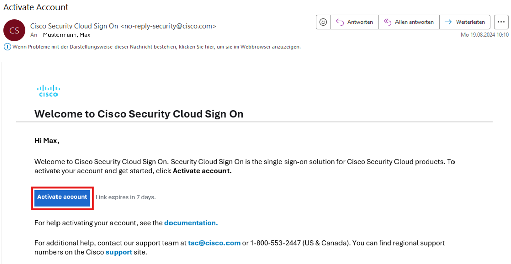Click the Link expires in 7 days text
Viewport: 511px width, 264px height.
pos(126,197)
